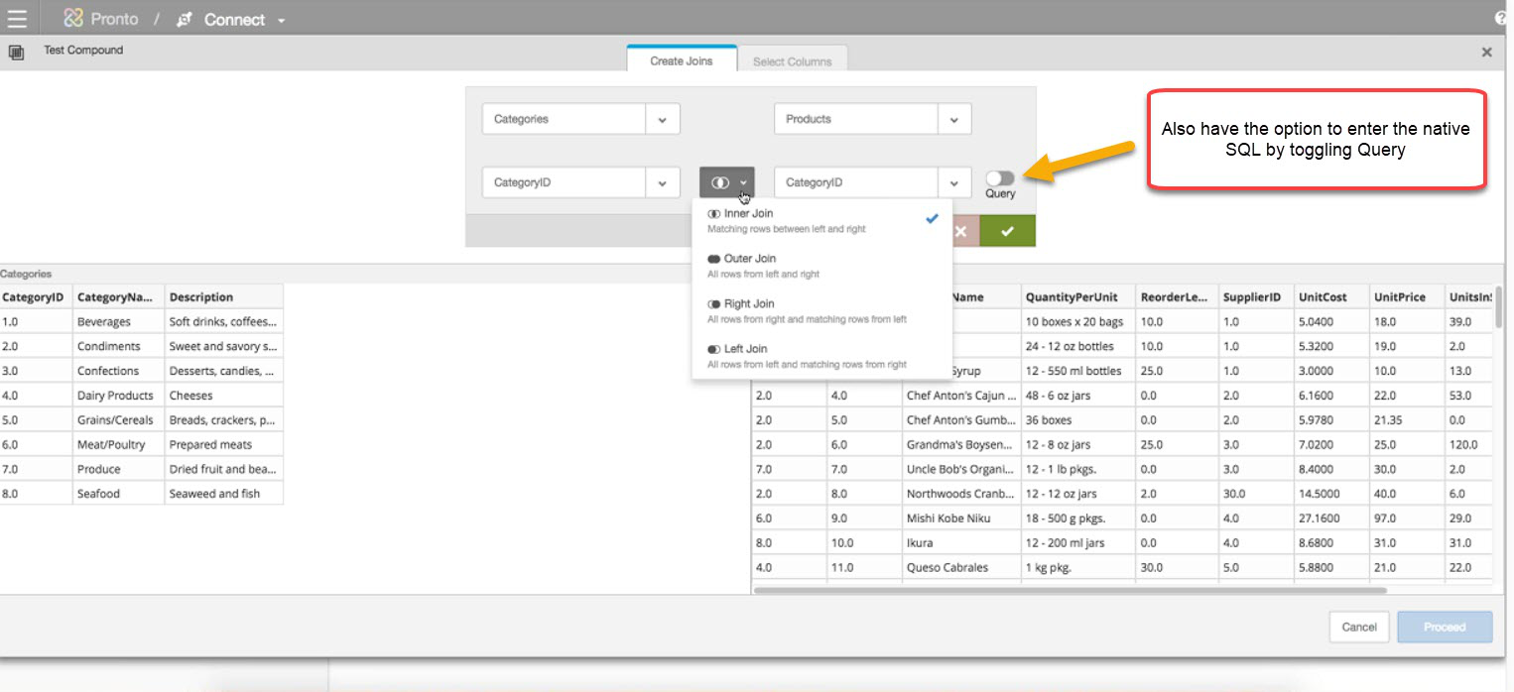
Task: Click the cancel X button beside checkmark
Action: (x=960, y=231)
